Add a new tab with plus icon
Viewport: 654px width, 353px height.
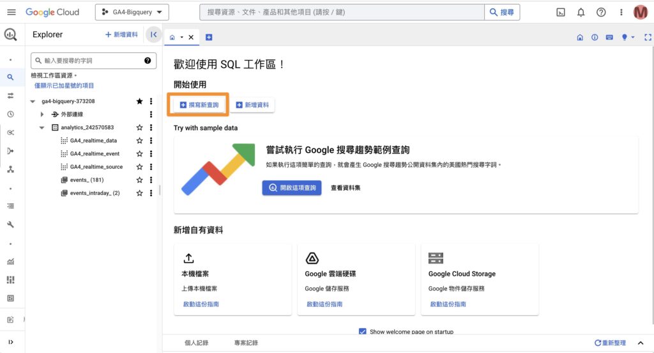point(209,37)
